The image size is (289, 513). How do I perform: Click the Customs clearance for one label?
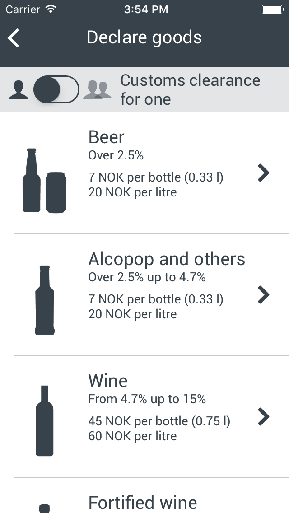190,89
